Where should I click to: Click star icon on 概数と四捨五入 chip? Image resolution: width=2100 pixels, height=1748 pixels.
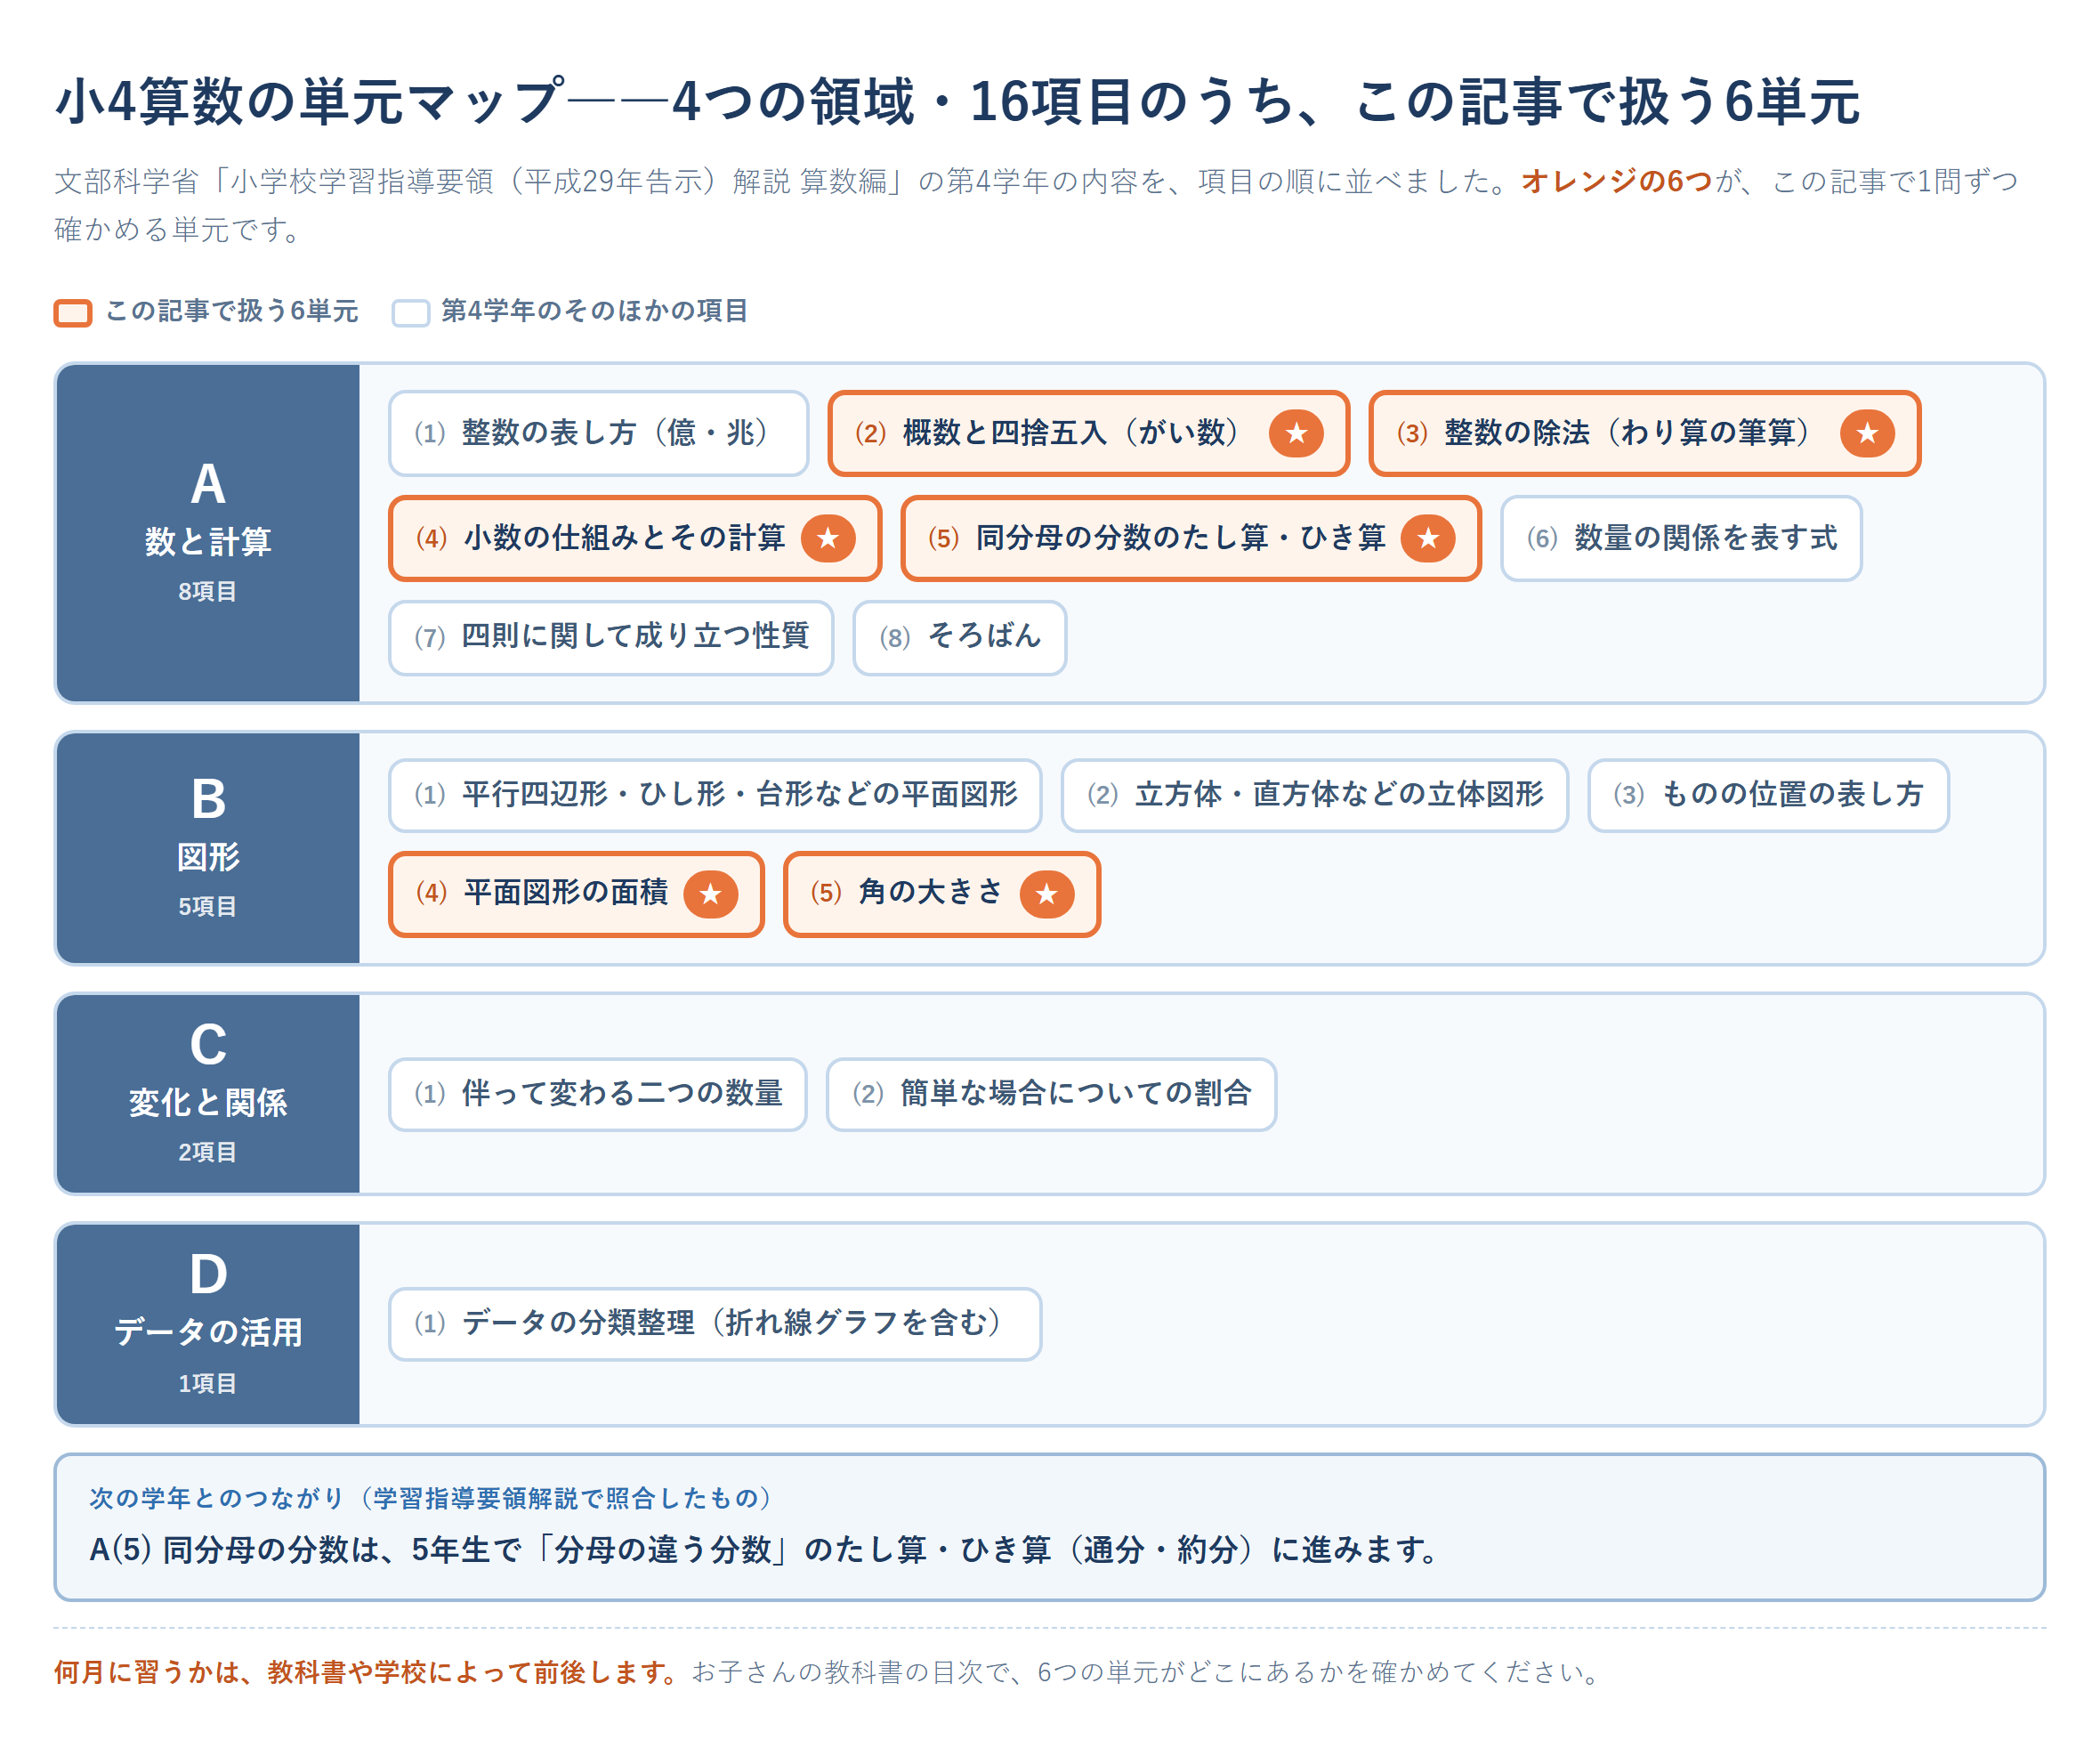click(1296, 433)
